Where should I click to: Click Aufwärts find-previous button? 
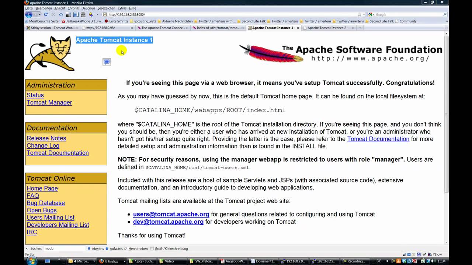pyautogui.click(x=114, y=248)
